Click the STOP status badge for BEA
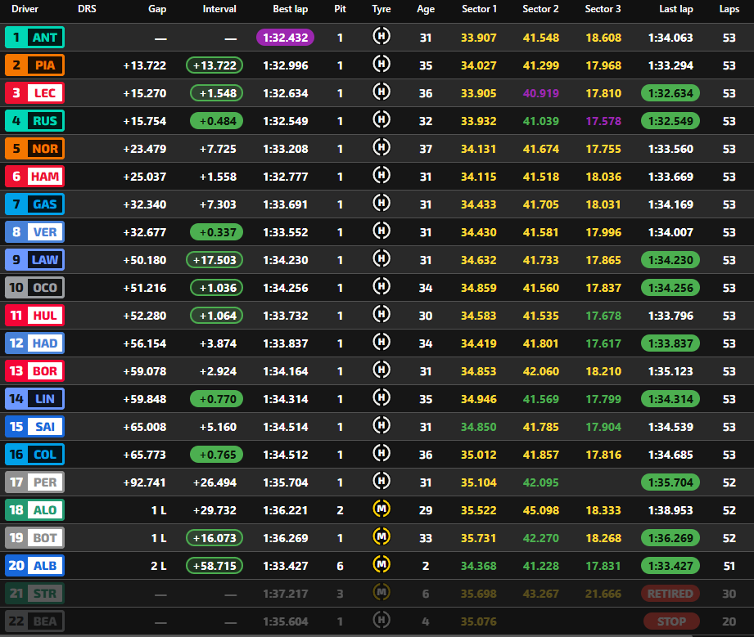 click(x=671, y=621)
